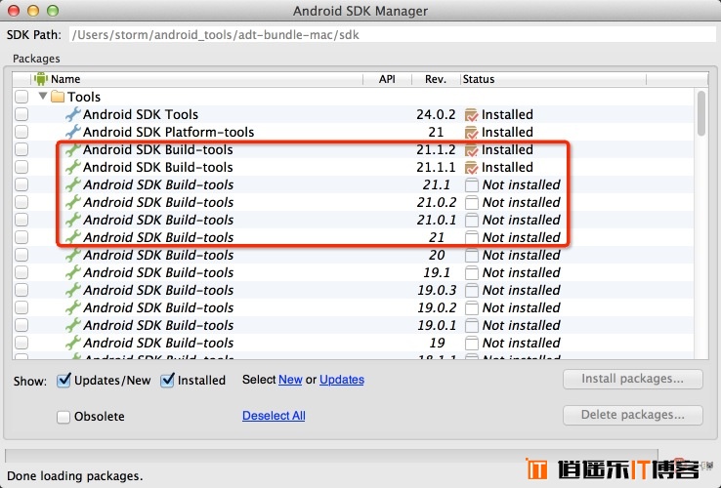Click Build-tools name in rev 19 row
Screen dimensions: 721x488
pos(158,343)
